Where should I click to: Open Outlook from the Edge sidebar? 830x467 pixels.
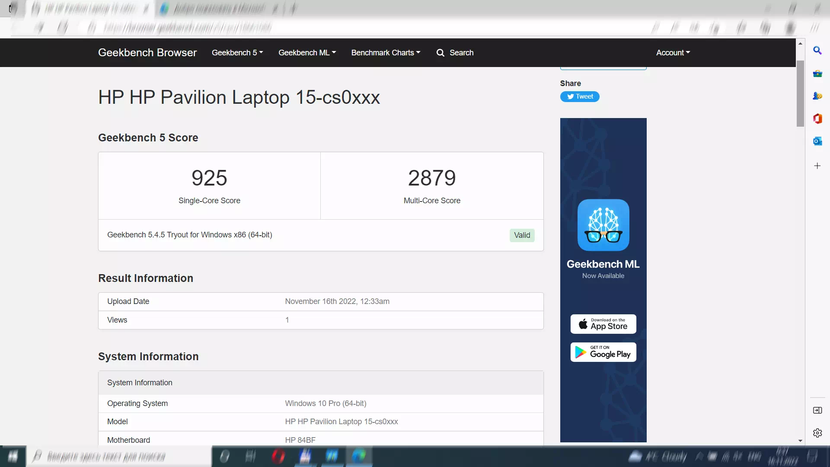(818, 141)
